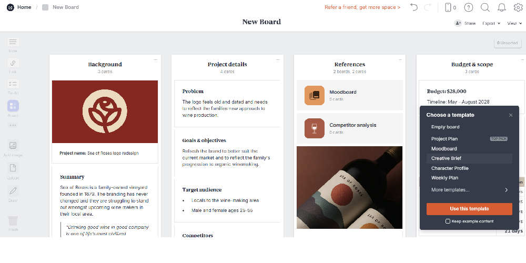Collapse the Background column
The width and height of the screenshot is (526, 263).
pyautogui.click(x=155, y=60)
